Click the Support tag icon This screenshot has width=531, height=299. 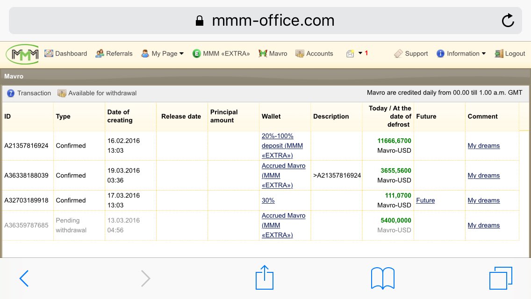[x=398, y=54]
